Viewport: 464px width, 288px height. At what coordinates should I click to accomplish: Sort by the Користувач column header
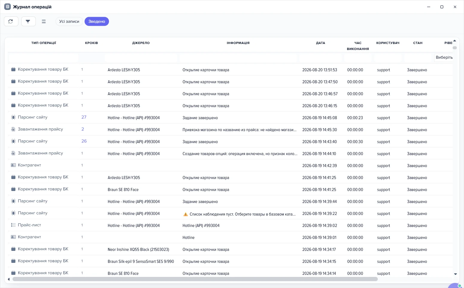pos(388,43)
